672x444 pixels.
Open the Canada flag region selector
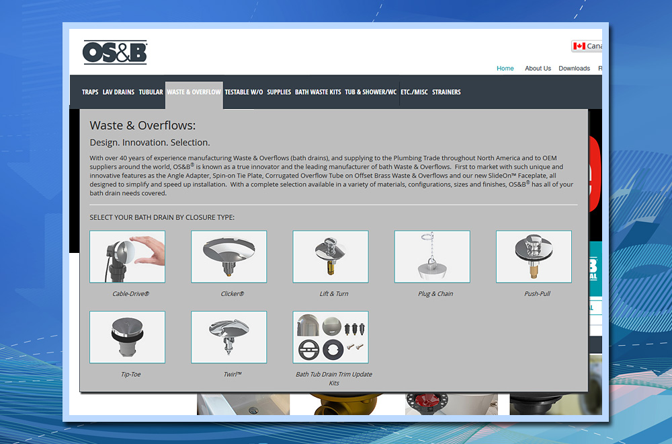pos(587,46)
